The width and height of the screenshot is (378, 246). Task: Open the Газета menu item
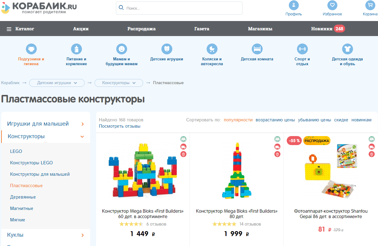[202, 29]
